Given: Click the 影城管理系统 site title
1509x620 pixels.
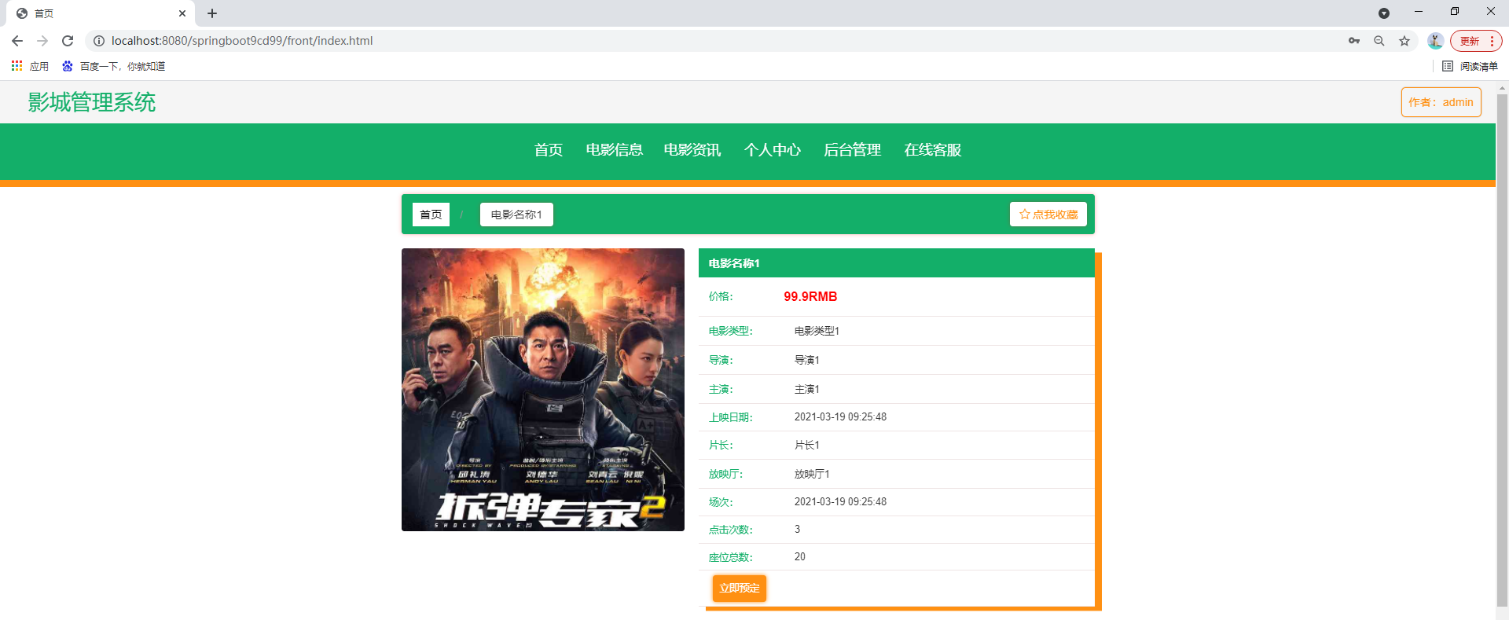Looking at the screenshot, I should tap(92, 102).
